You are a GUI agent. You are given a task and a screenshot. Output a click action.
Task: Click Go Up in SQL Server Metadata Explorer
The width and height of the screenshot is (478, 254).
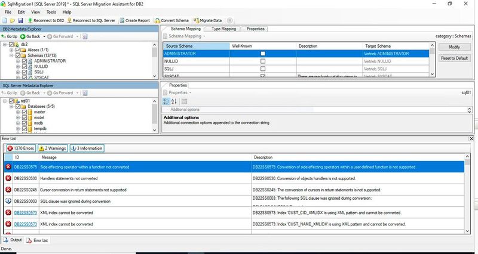pos(10,93)
